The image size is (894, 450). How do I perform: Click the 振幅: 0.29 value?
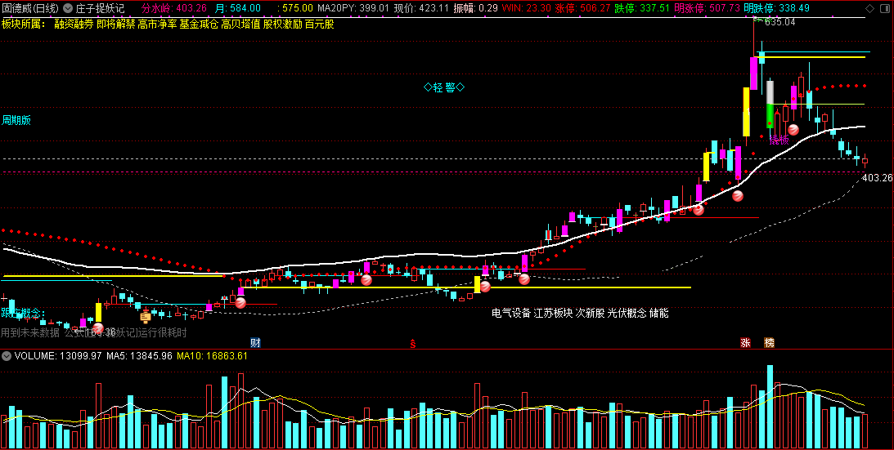click(x=475, y=8)
